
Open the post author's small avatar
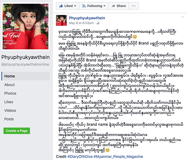click(61, 20)
